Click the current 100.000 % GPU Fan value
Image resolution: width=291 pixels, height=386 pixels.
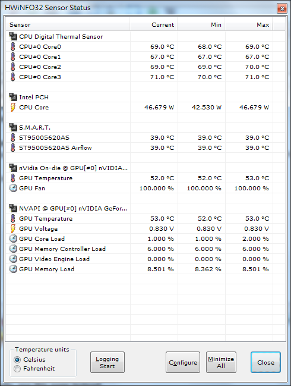[157, 188]
